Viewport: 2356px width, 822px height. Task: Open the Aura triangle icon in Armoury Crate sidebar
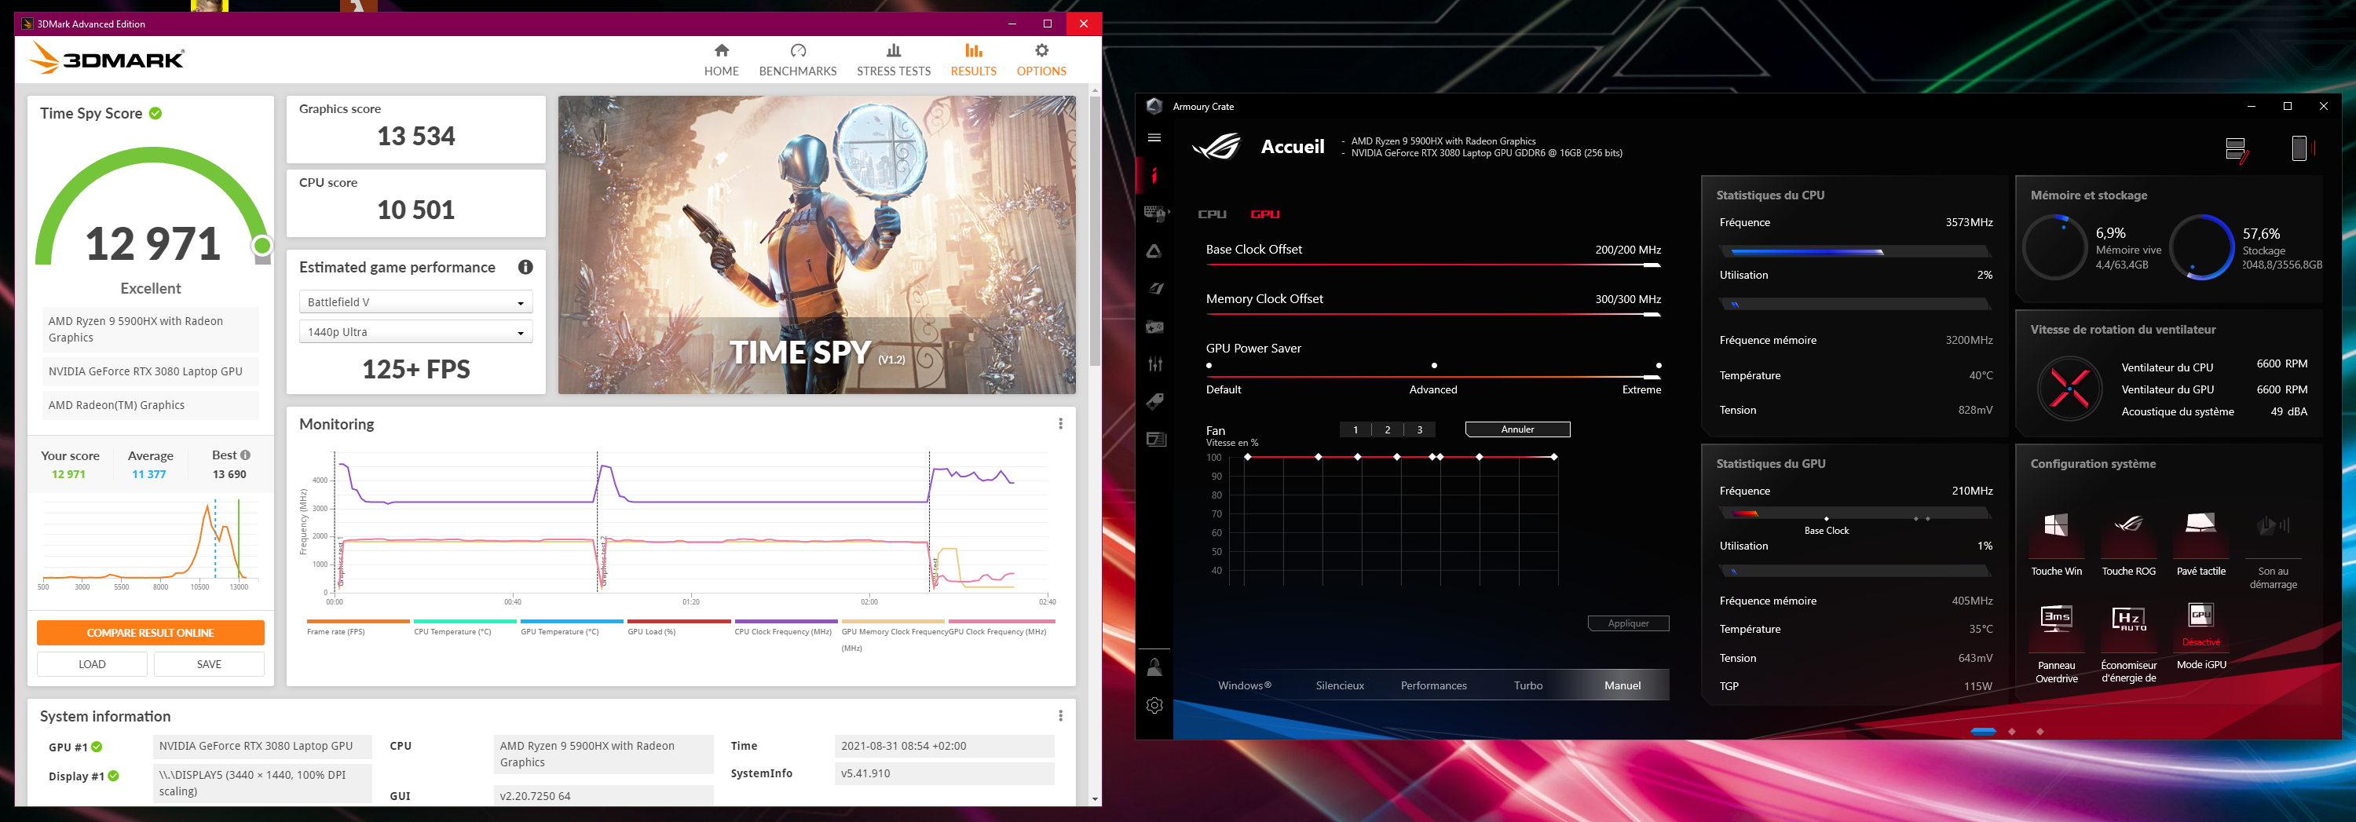click(1154, 251)
